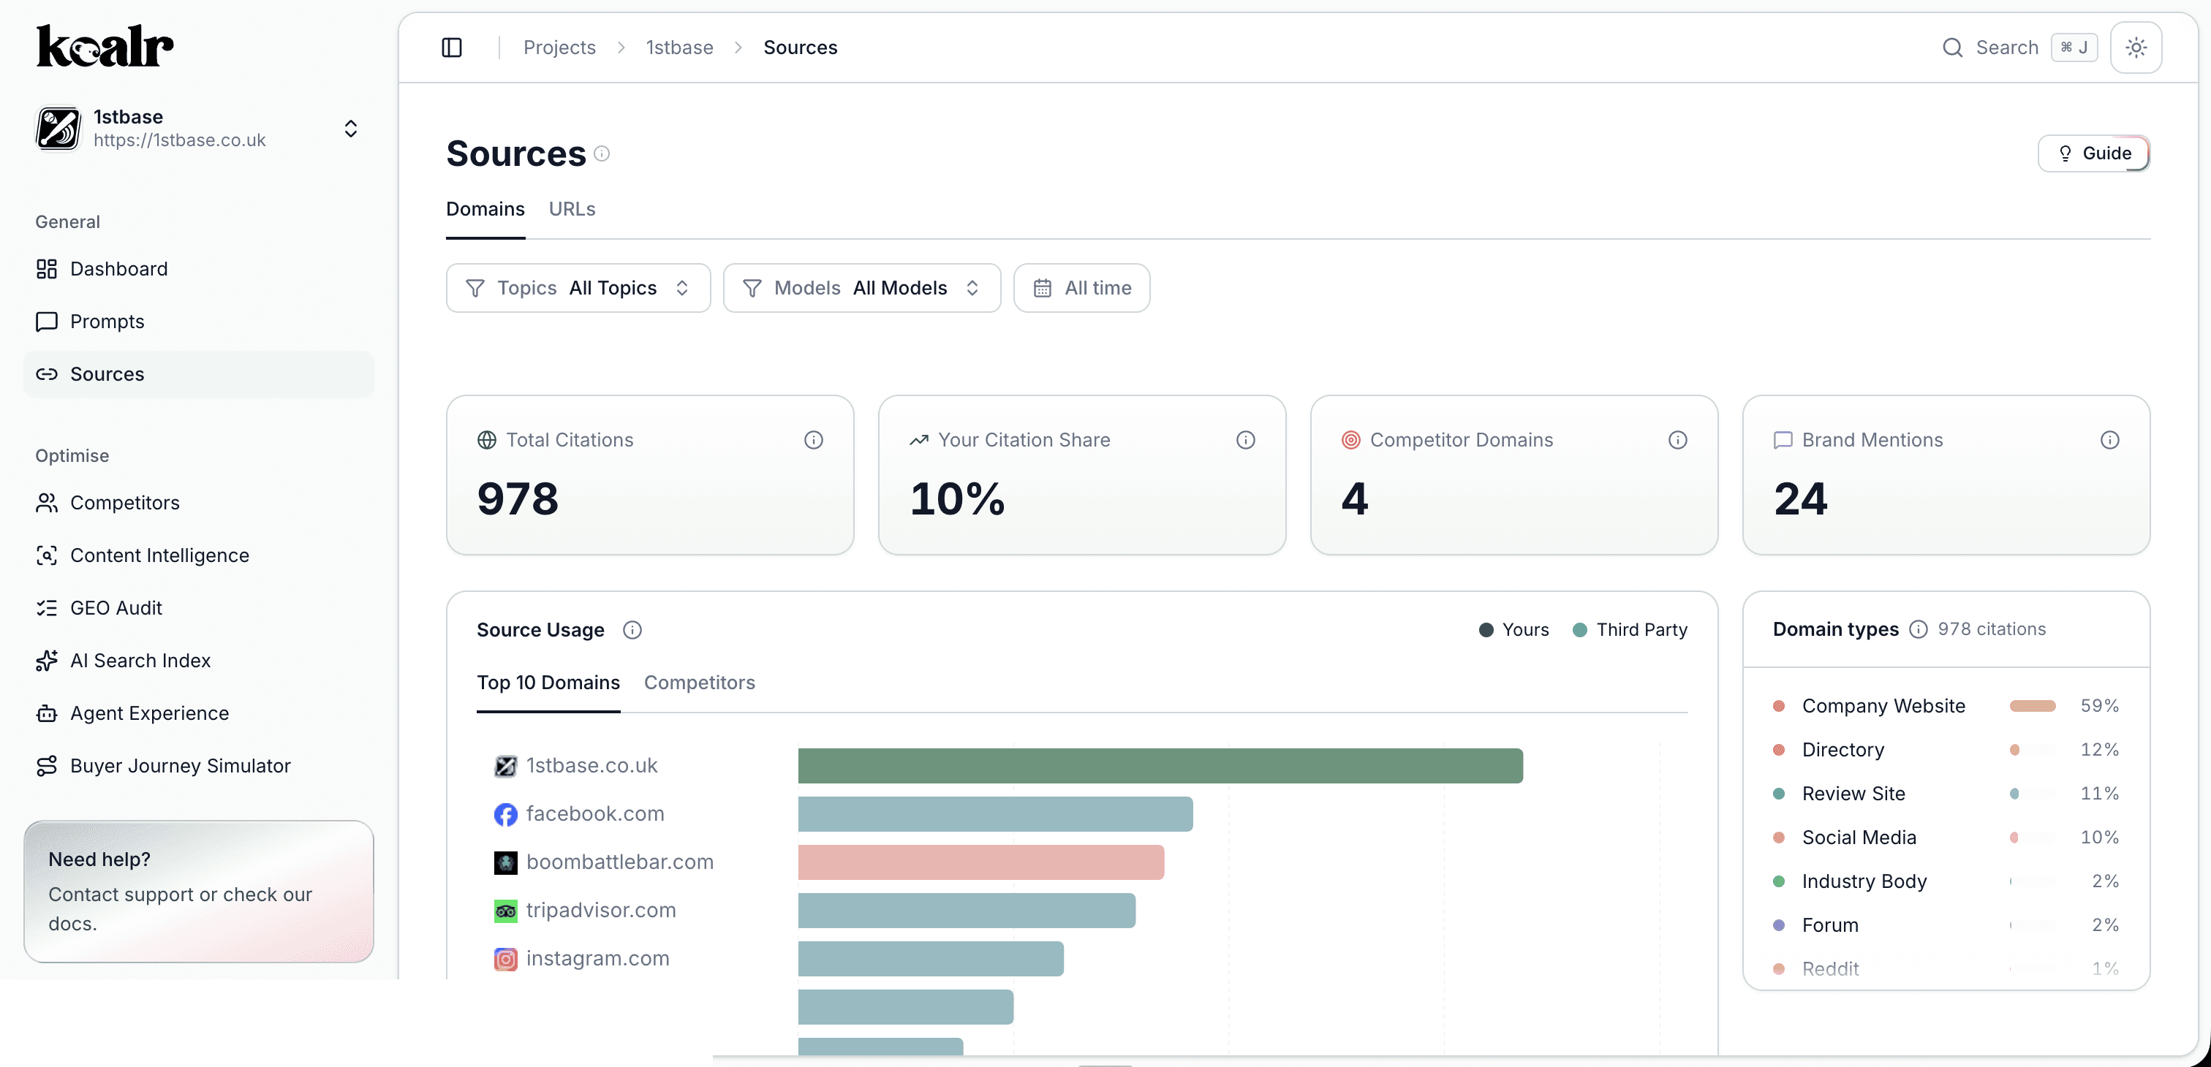Viewport: 2211px width, 1067px height.
Task: Launch the Buyer Journey Simulator
Action: [181, 765]
